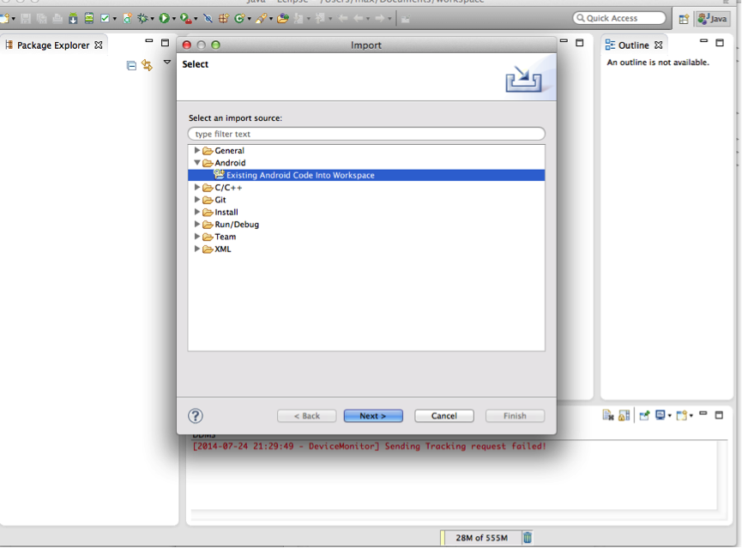Click the Next button

tap(373, 415)
